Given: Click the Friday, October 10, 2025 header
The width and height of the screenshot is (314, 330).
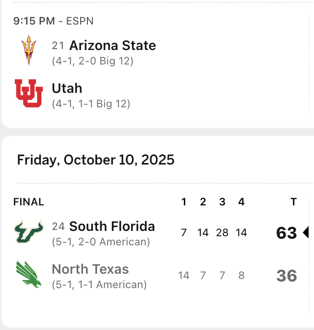Looking at the screenshot, I should [x=96, y=160].
